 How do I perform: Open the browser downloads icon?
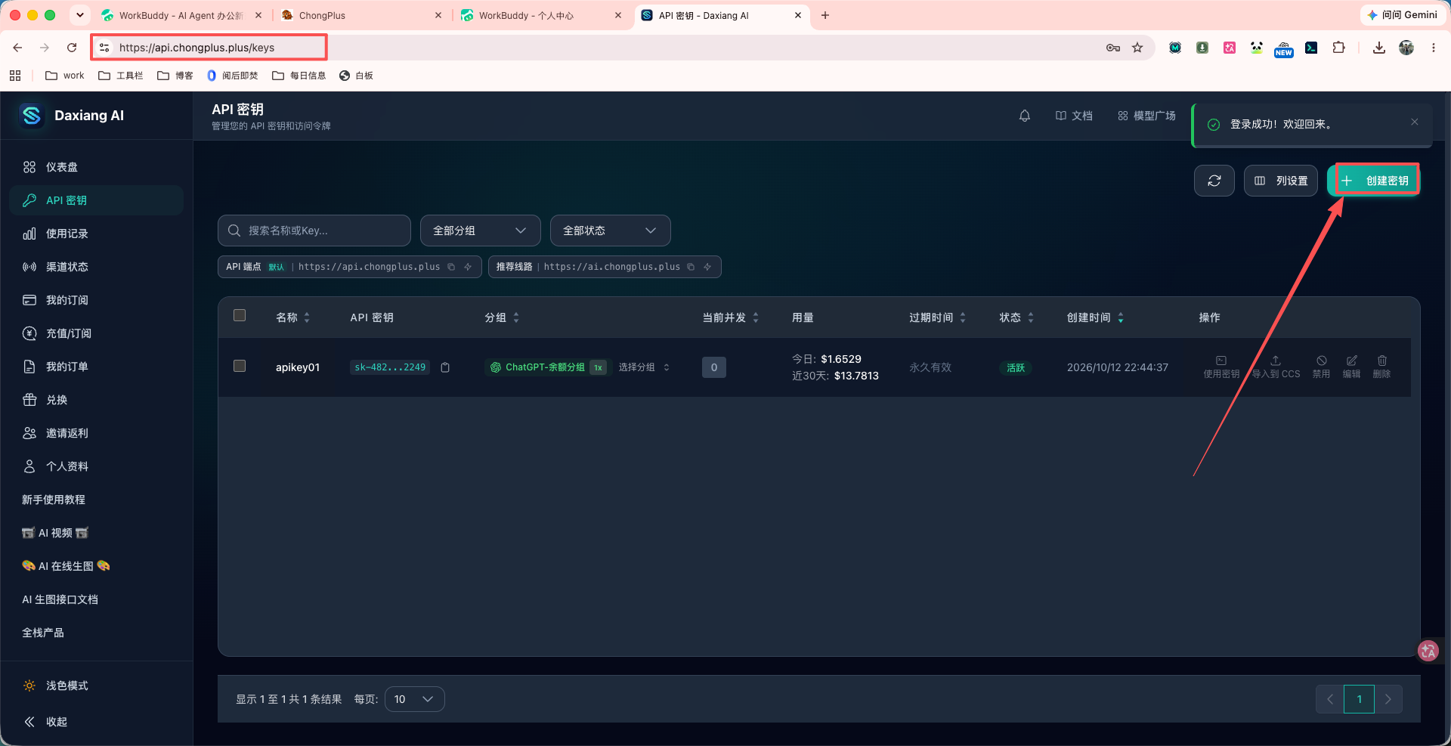pyautogui.click(x=1379, y=48)
